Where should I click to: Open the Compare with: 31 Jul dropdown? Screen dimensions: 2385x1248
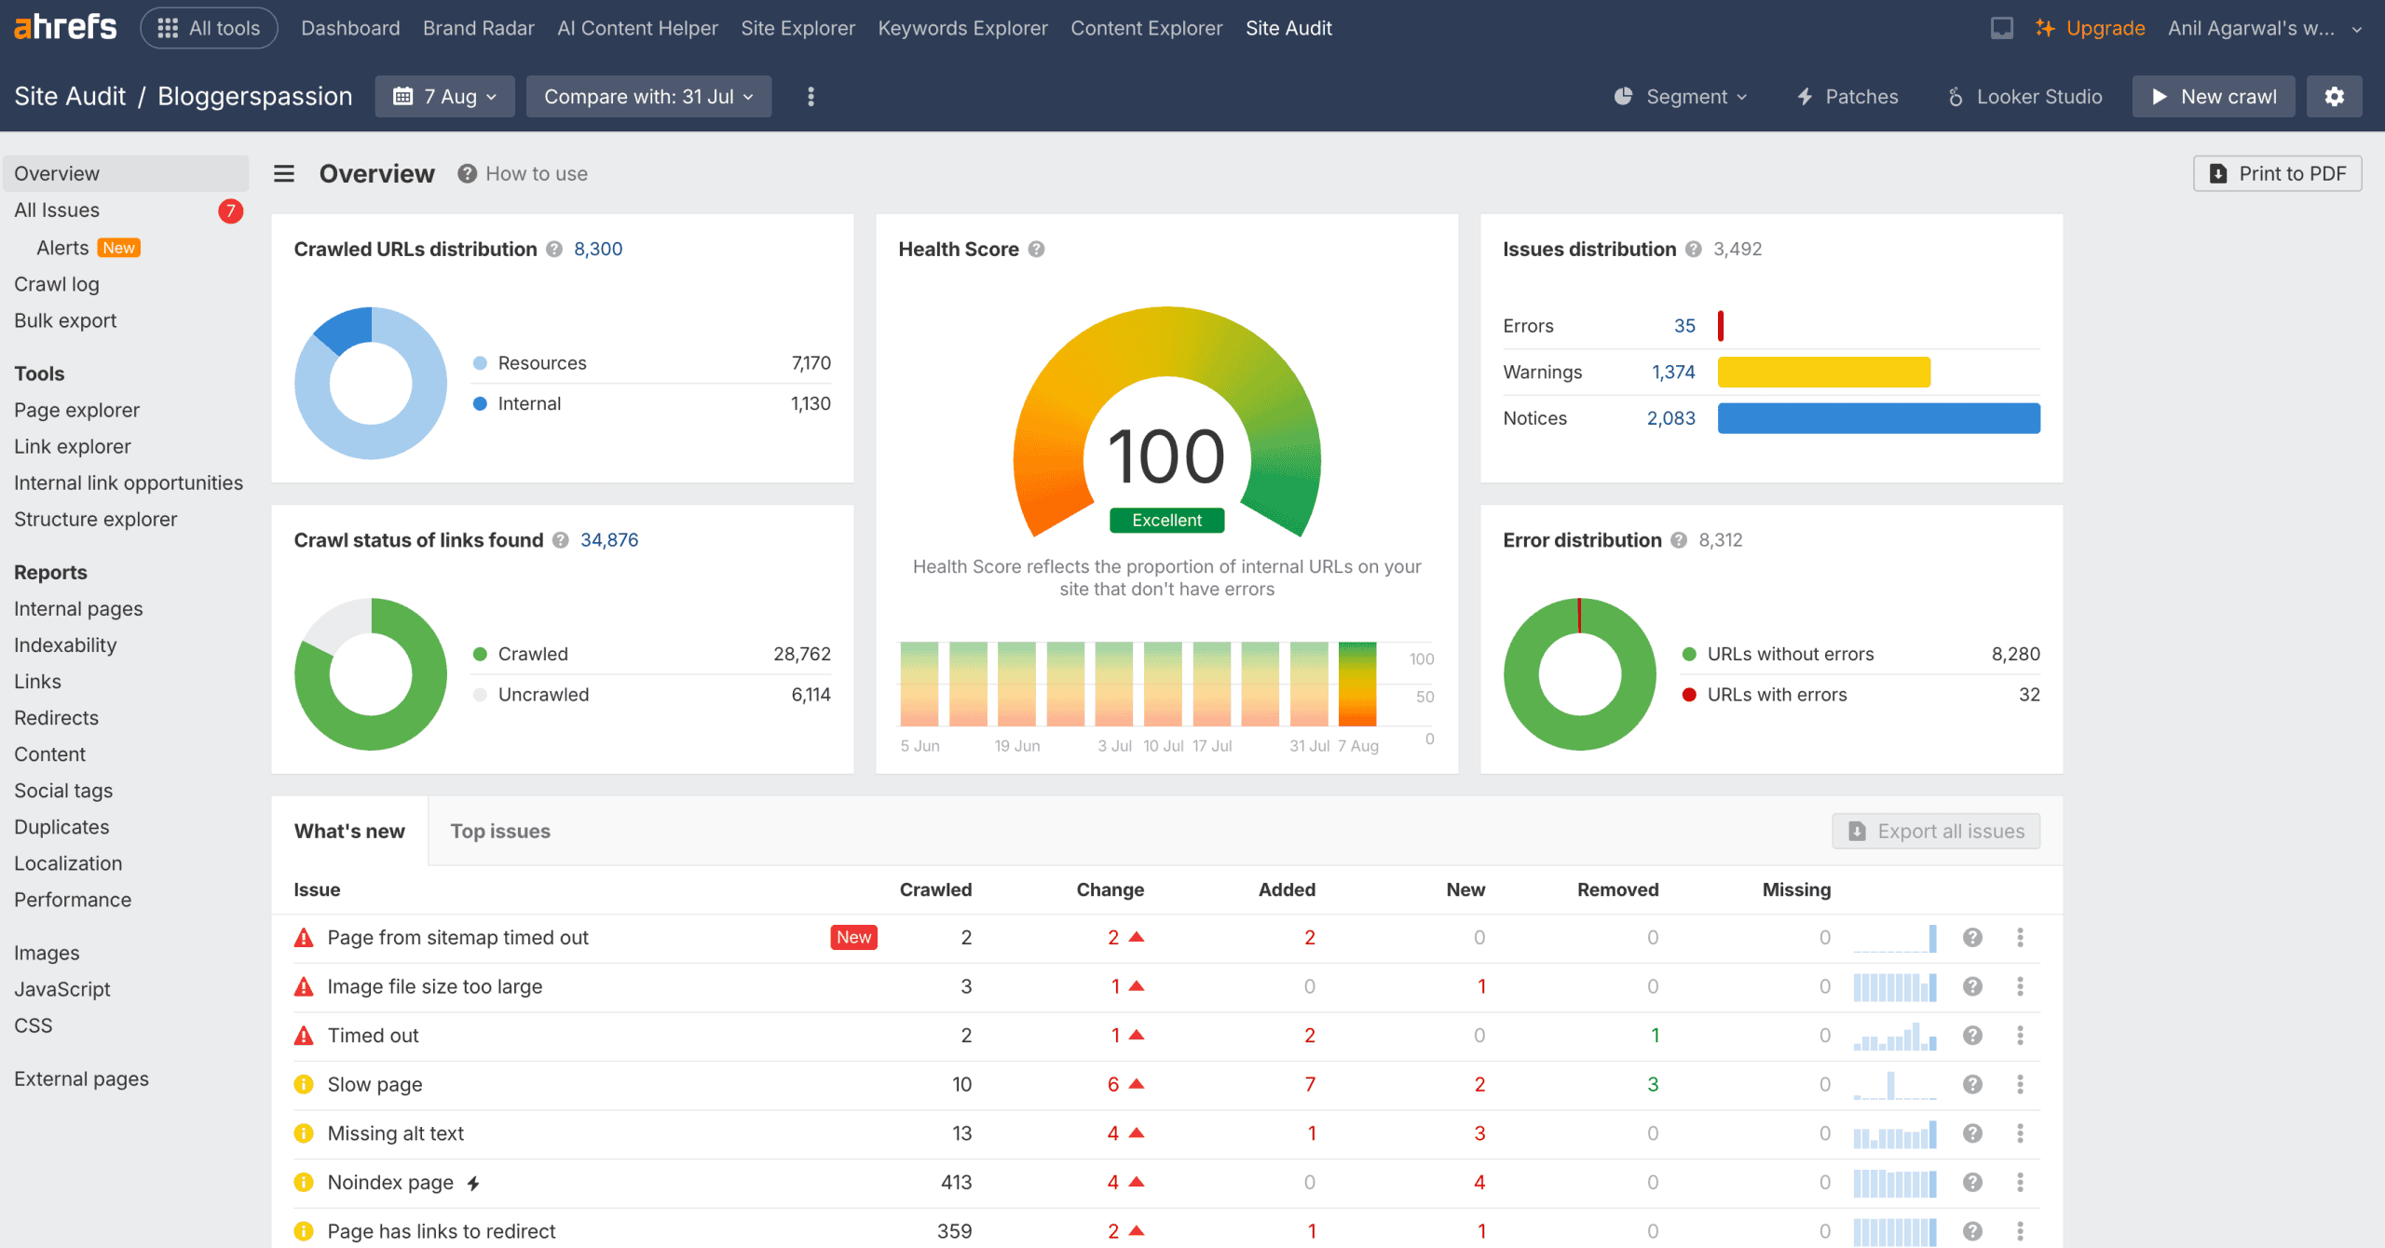pyautogui.click(x=648, y=97)
